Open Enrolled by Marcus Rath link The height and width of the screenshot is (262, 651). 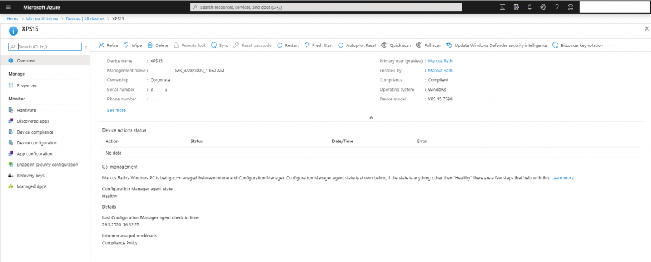pos(440,71)
